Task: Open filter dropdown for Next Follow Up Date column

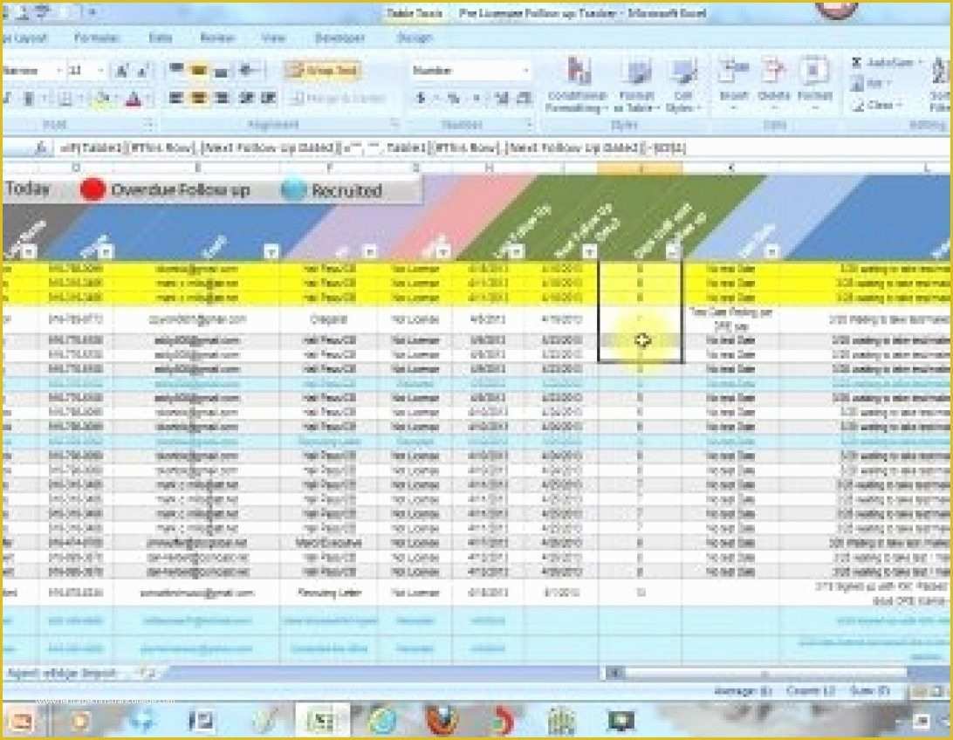Action: click(590, 251)
